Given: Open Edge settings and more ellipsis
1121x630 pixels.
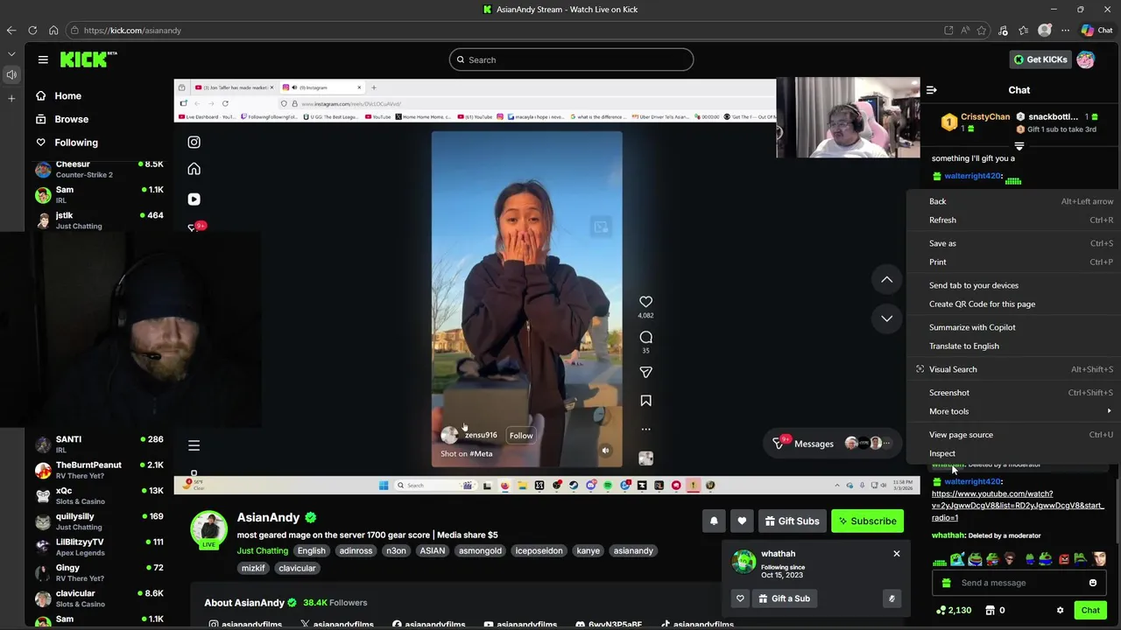Looking at the screenshot, I should coord(1065,31).
